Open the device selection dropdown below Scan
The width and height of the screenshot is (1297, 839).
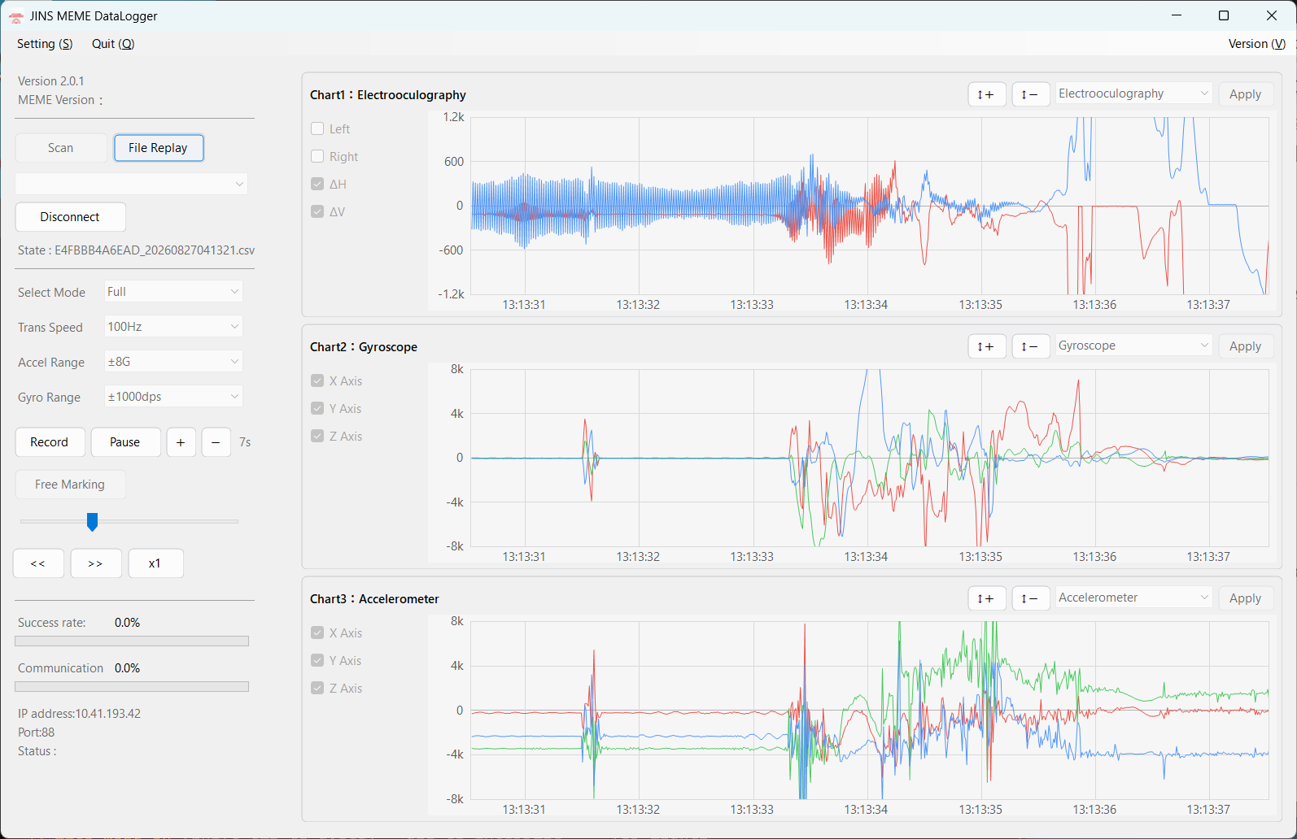point(132,184)
